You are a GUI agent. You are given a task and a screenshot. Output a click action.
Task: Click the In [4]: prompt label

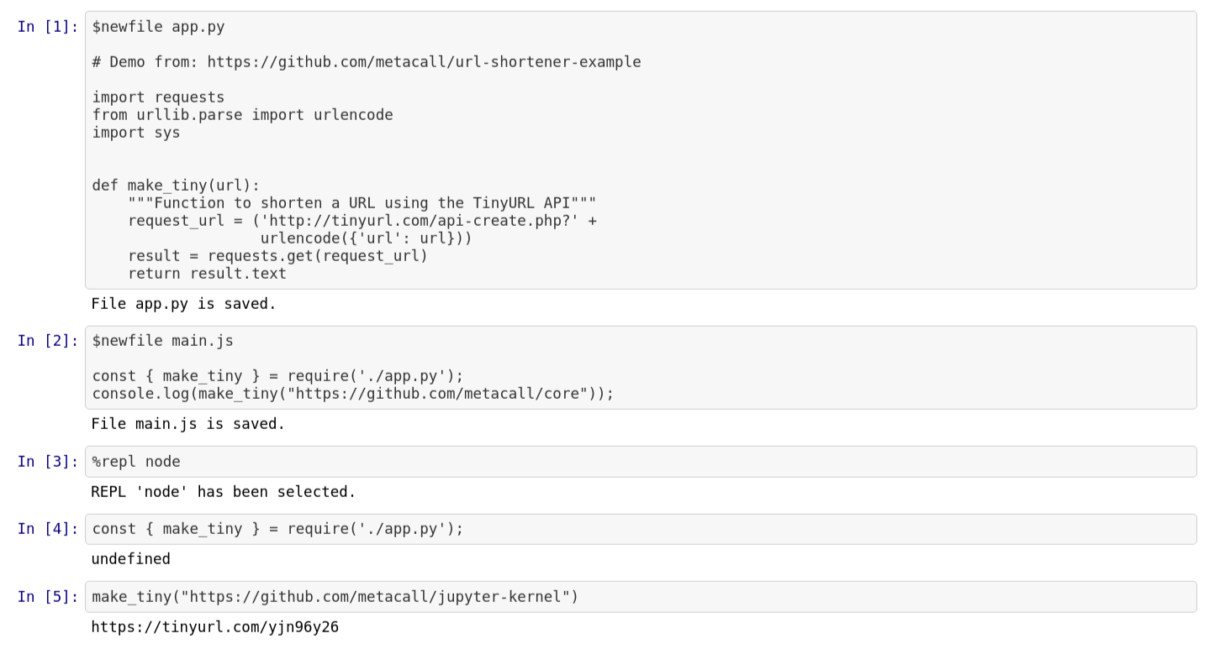point(48,529)
